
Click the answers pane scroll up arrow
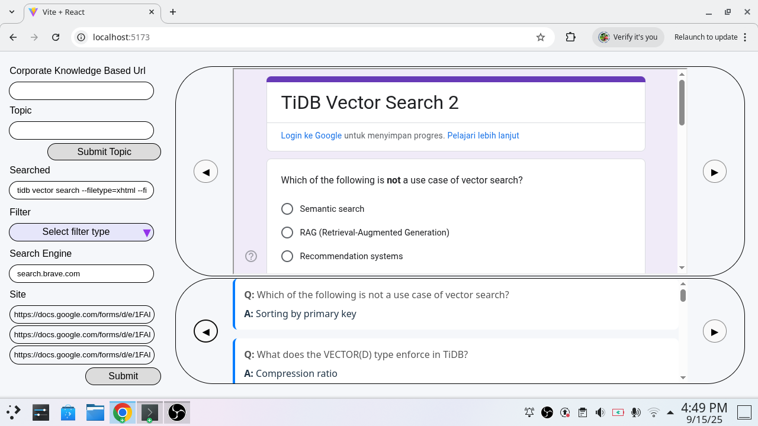(x=683, y=284)
